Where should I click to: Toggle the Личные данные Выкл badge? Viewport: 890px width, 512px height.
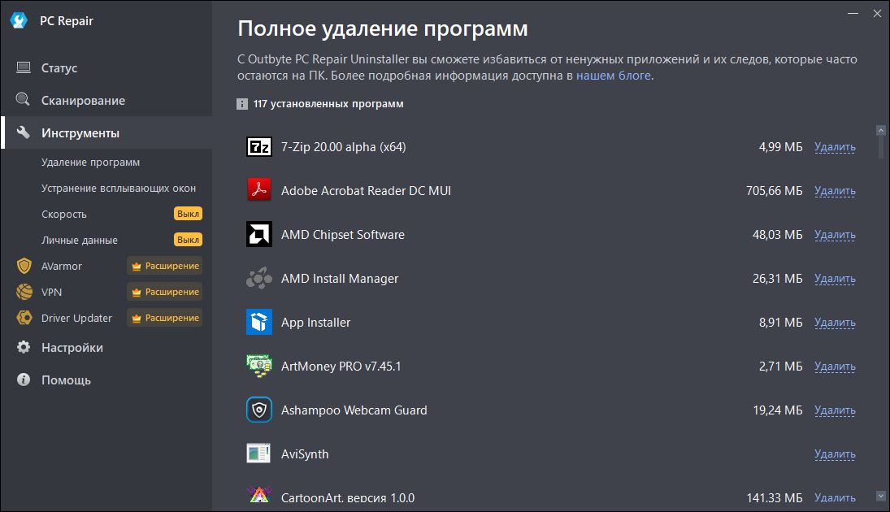click(188, 240)
